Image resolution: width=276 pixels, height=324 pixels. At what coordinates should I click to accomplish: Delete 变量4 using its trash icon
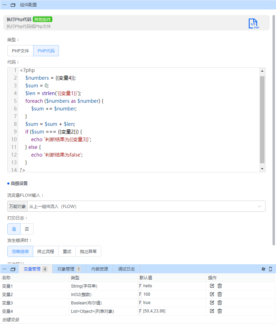pyautogui.click(x=220, y=311)
